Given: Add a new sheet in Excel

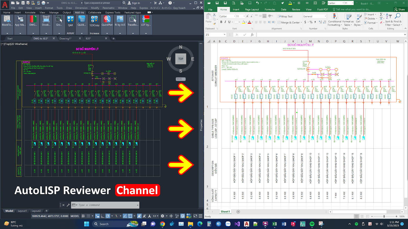Looking at the screenshot, I should tap(238, 212).
